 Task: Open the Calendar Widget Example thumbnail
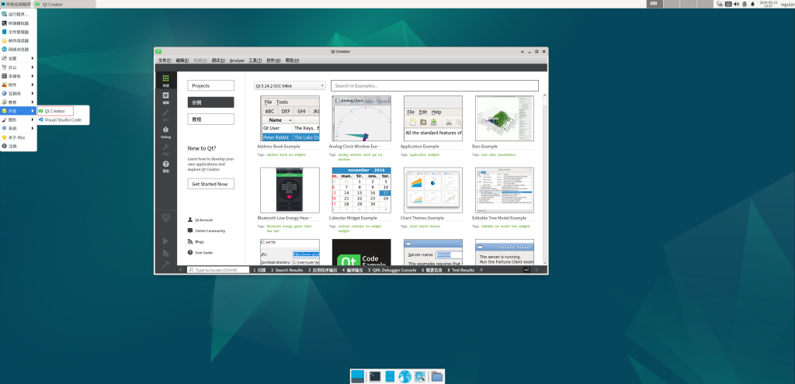(x=361, y=190)
